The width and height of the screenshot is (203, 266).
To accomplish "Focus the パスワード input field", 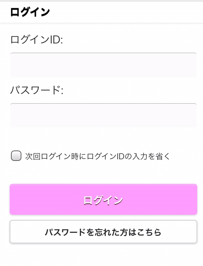I will [x=103, y=115].
